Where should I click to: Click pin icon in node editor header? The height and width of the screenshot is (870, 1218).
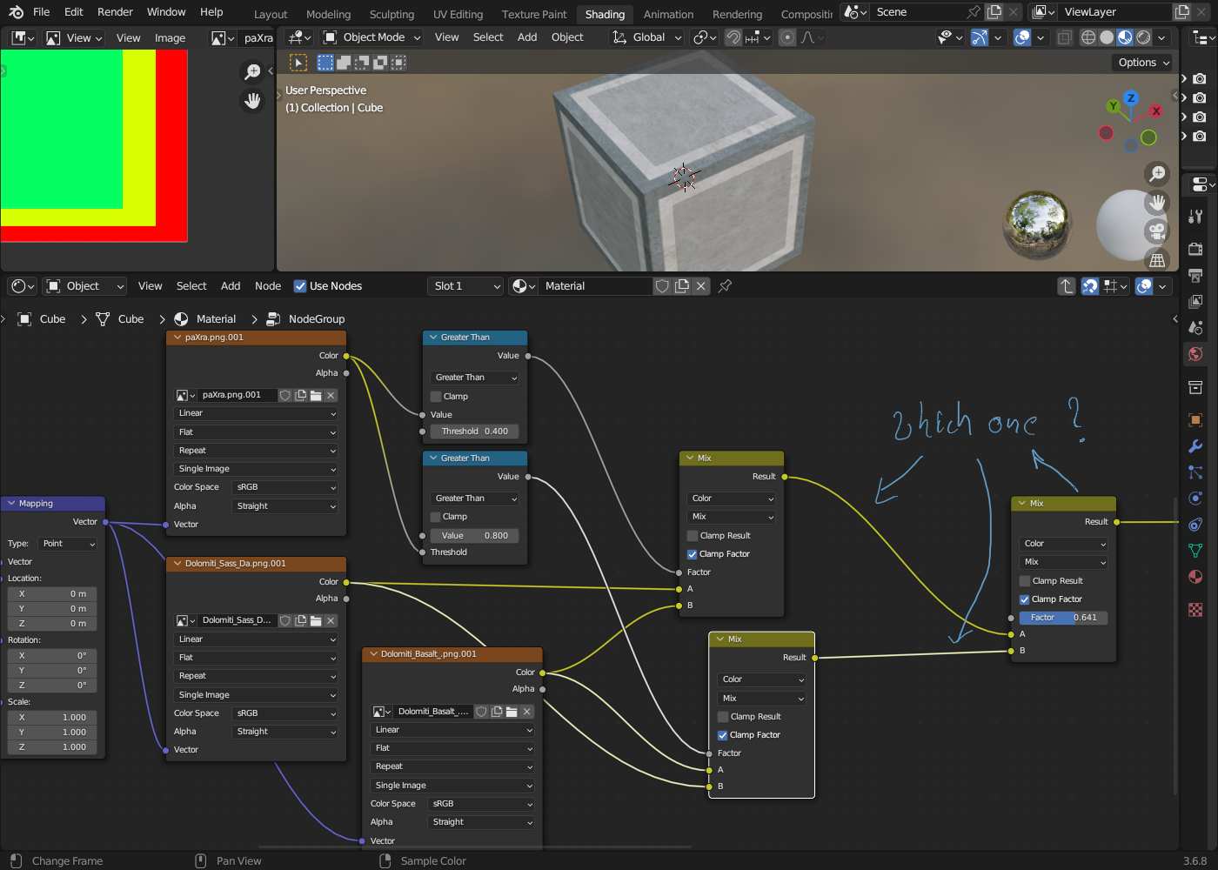[x=725, y=286]
